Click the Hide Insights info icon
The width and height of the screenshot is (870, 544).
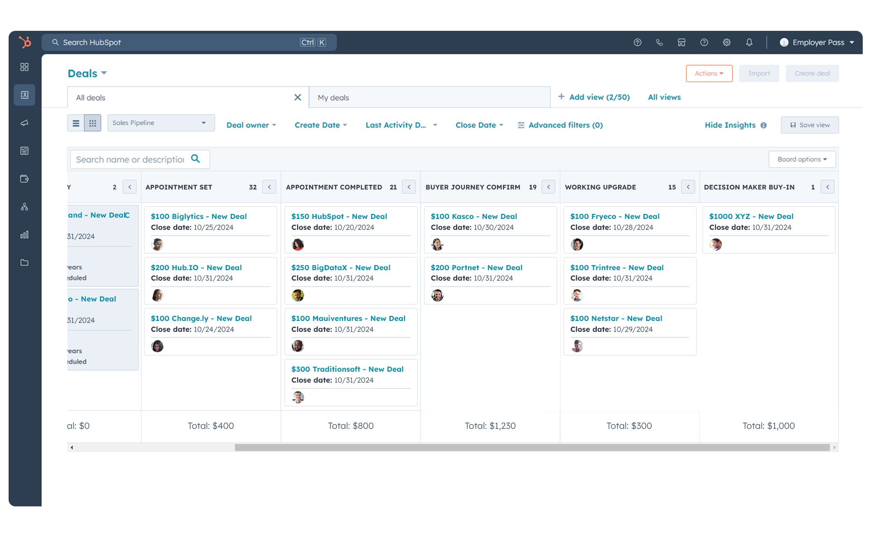point(764,125)
